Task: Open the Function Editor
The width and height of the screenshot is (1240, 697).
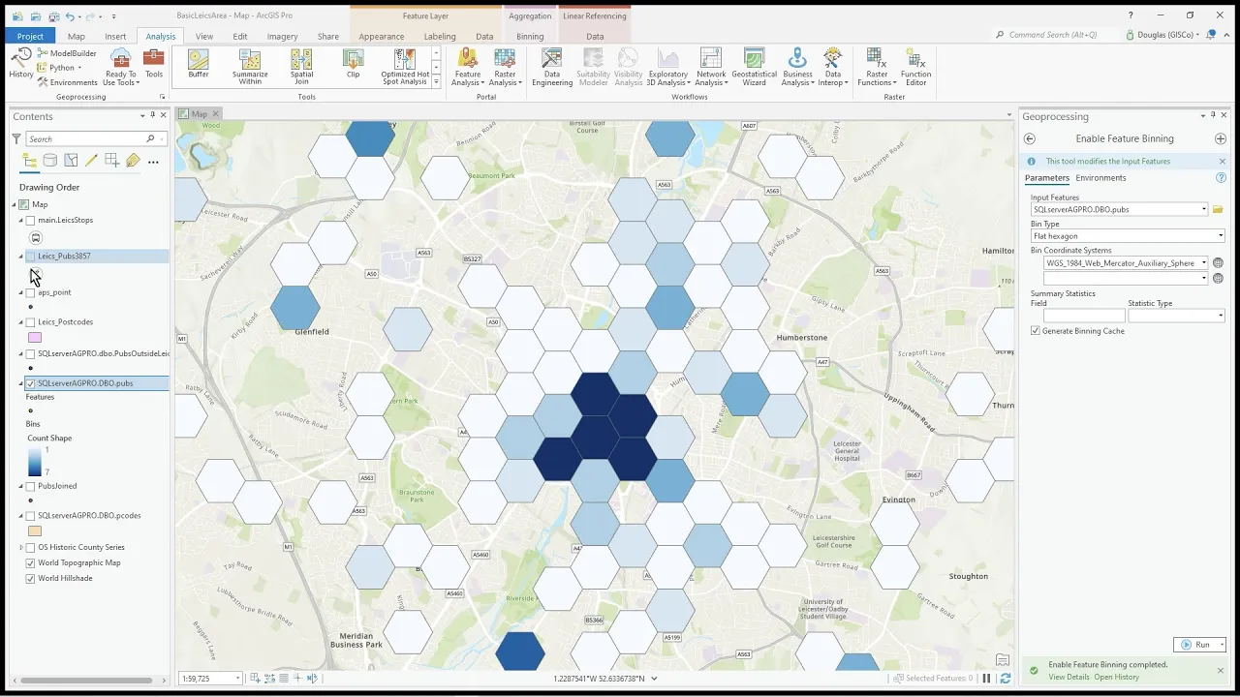Action: click(x=915, y=67)
